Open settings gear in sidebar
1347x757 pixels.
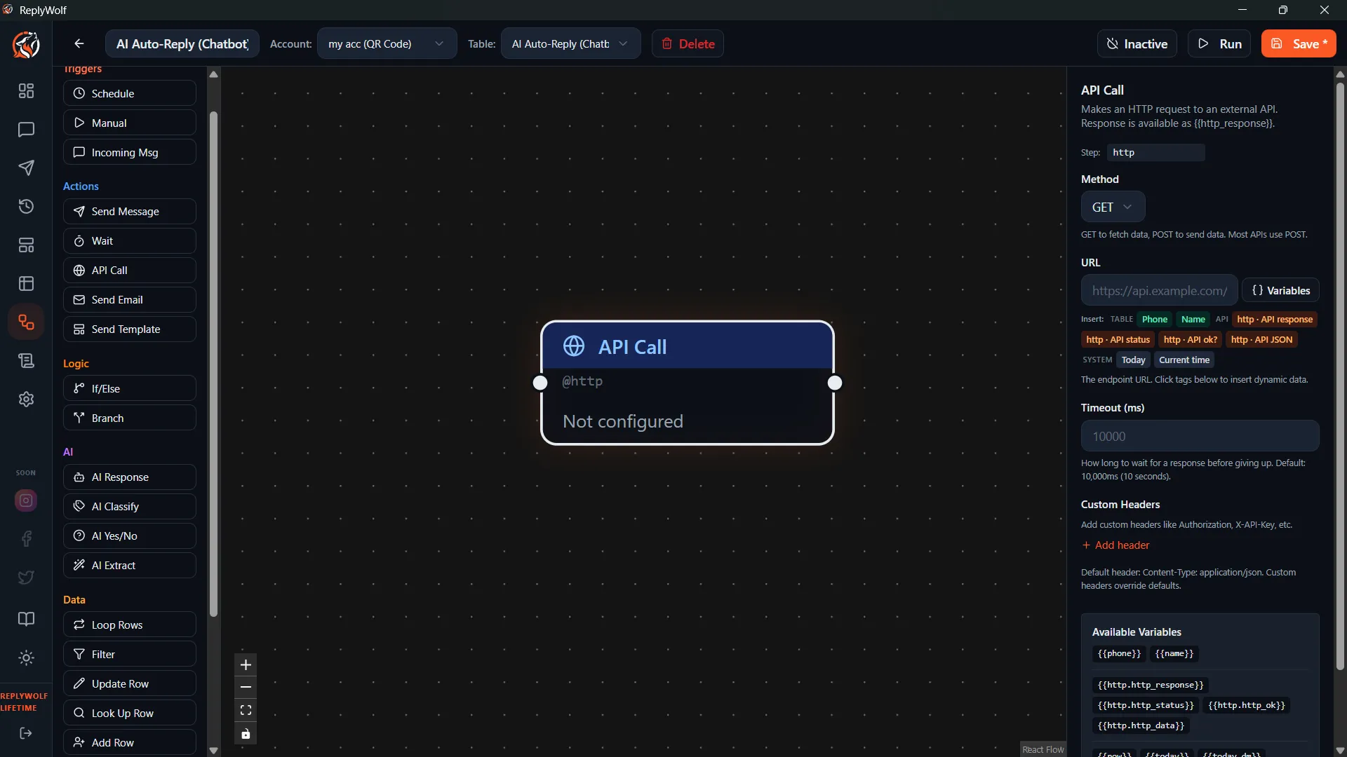(26, 400)
